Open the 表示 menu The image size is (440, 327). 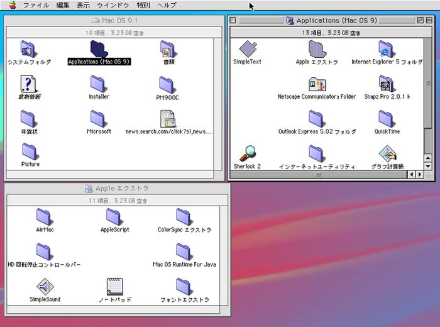[83, 5]
